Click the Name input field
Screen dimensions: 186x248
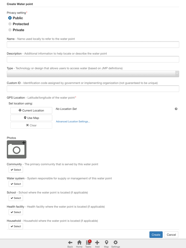(93, 45)
